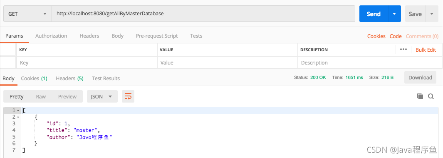Open Send button dropdown arrow
The width and height of the screenshot is (443, 158).
(394, 14)
